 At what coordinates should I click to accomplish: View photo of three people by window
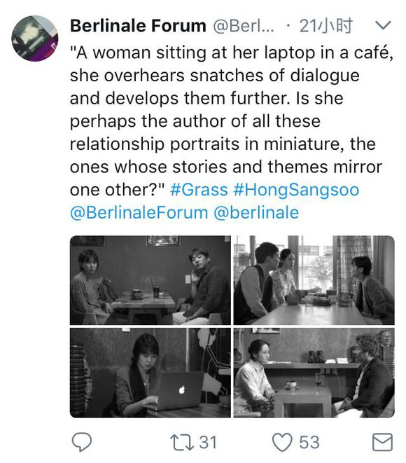[x=314, y=280]
